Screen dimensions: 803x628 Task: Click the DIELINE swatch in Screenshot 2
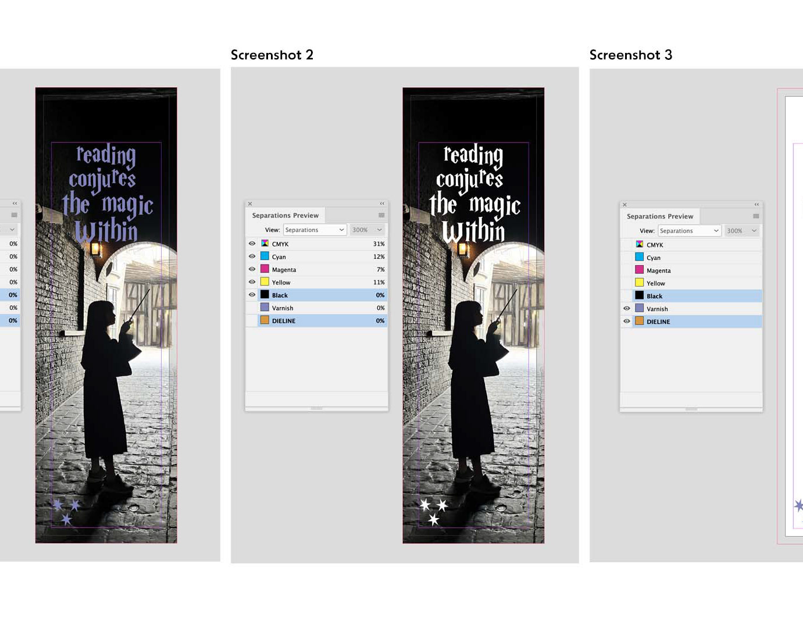(265, 320)
